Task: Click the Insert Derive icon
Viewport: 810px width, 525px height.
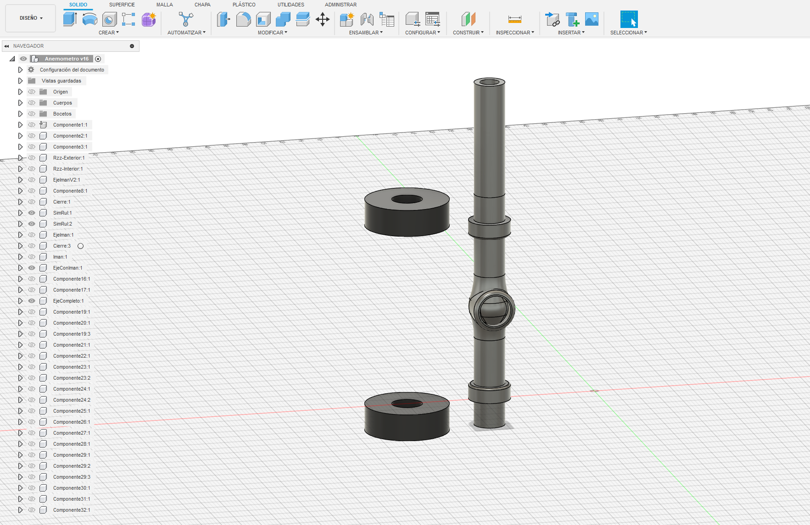Action: [552, 19]
